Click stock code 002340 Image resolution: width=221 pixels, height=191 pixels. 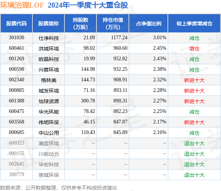pyautogui.click(x=16, y=80)
